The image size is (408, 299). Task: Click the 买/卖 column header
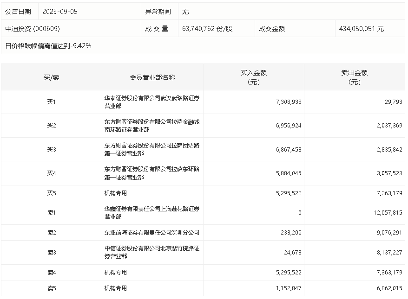click(51, 77)
